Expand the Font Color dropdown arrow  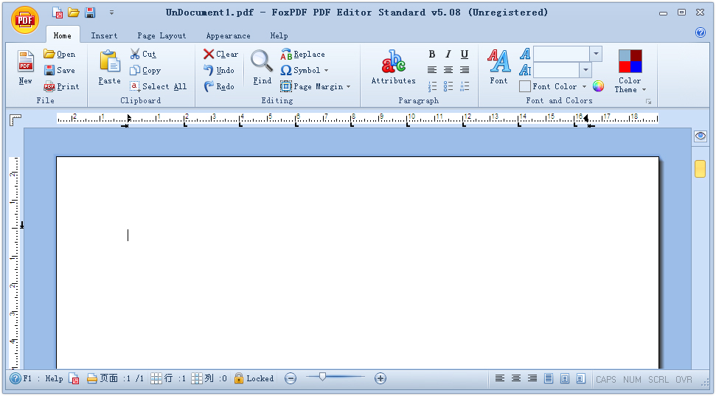pyautogui.click(x=584, y=86)
